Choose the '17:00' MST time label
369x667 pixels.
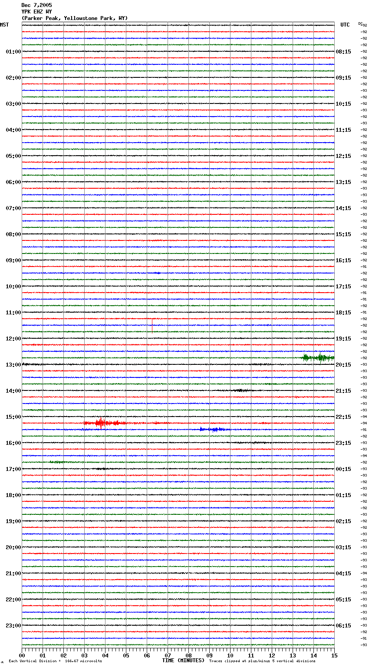click(x=13, y=469)
